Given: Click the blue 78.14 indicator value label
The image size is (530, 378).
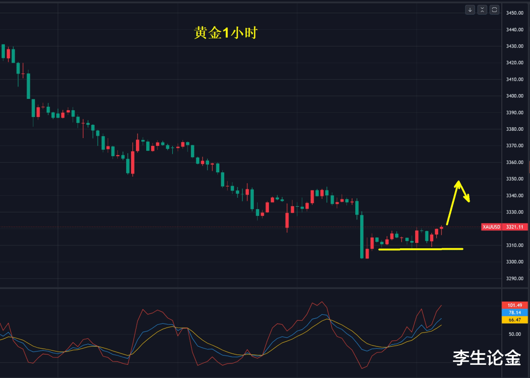Looking at the screenshot, I should pos(515,312).
